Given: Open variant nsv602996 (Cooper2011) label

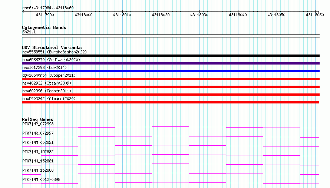Looking at the screenshot, I should point(47,91).
